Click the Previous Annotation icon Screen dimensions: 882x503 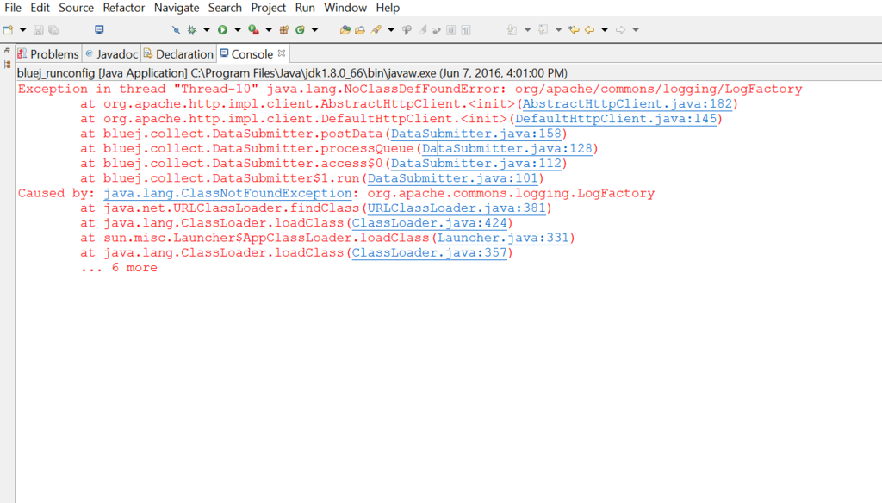tap(543, 30)
